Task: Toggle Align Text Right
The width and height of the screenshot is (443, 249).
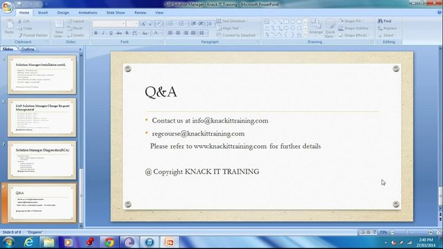Action: tap(186, 33)
